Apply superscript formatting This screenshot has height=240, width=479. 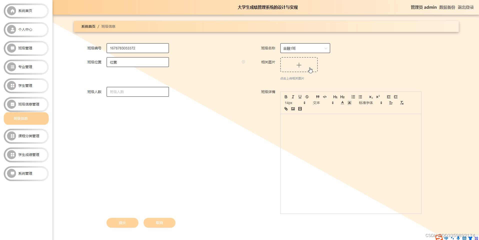(378, 97)
